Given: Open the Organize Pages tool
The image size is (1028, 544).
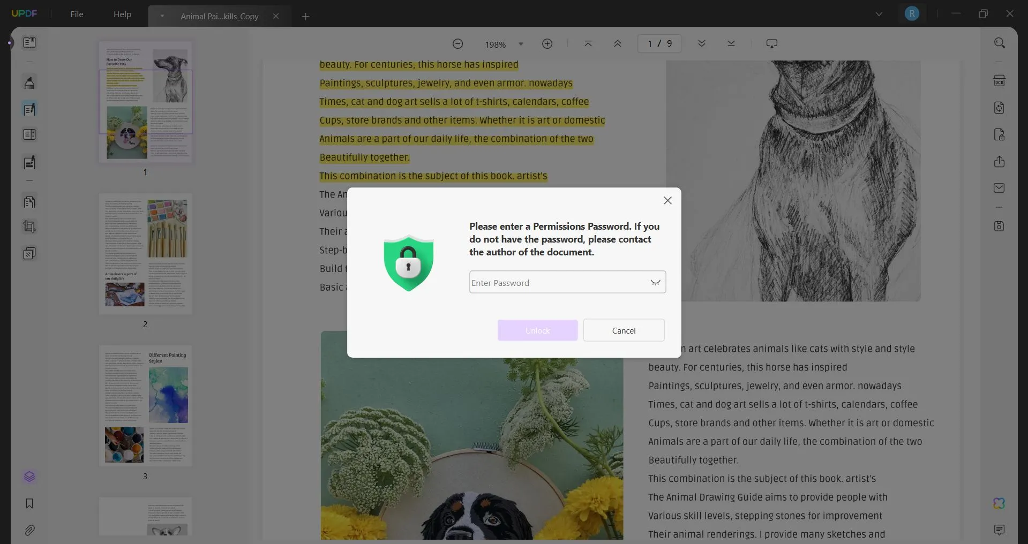Looking at the screenshot, I should [x=29, y=134].
